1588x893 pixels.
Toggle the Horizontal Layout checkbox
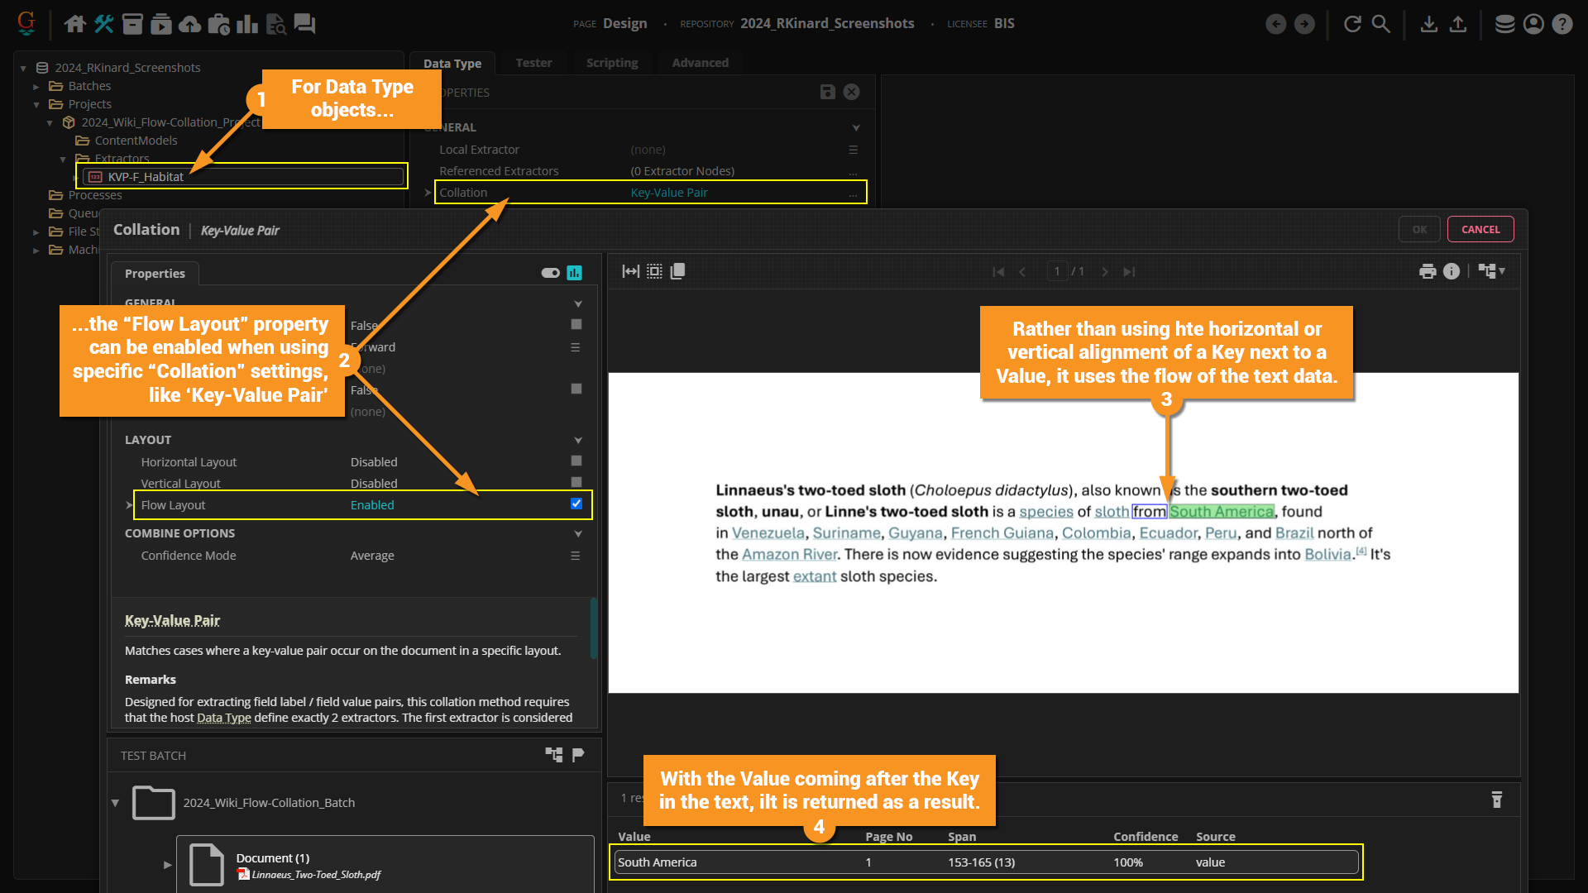pos(576,461)
